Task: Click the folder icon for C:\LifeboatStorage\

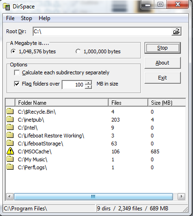Action: [10, 143]
